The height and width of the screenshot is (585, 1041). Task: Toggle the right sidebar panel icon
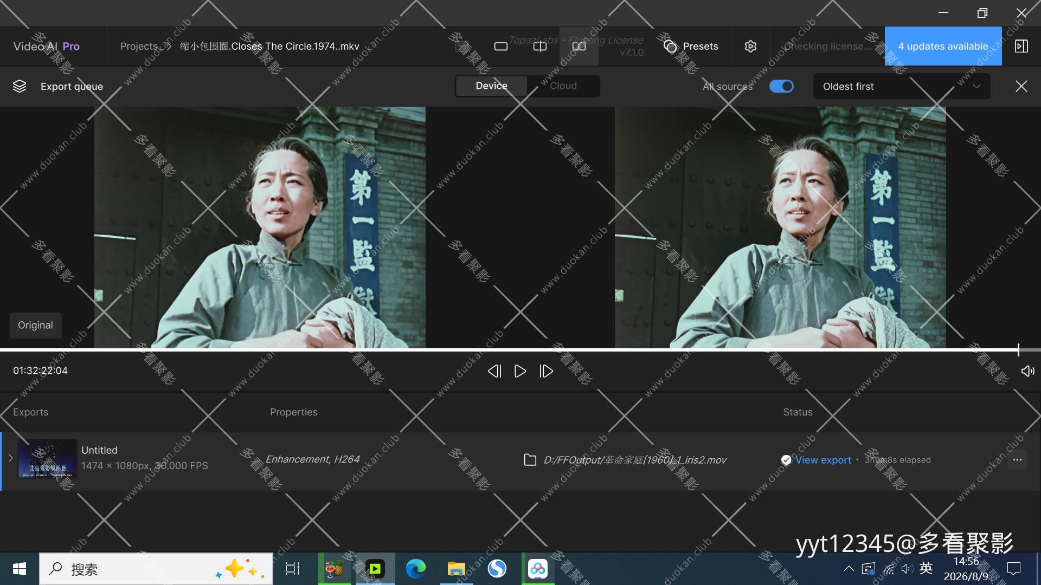(x=1021, y=47)
